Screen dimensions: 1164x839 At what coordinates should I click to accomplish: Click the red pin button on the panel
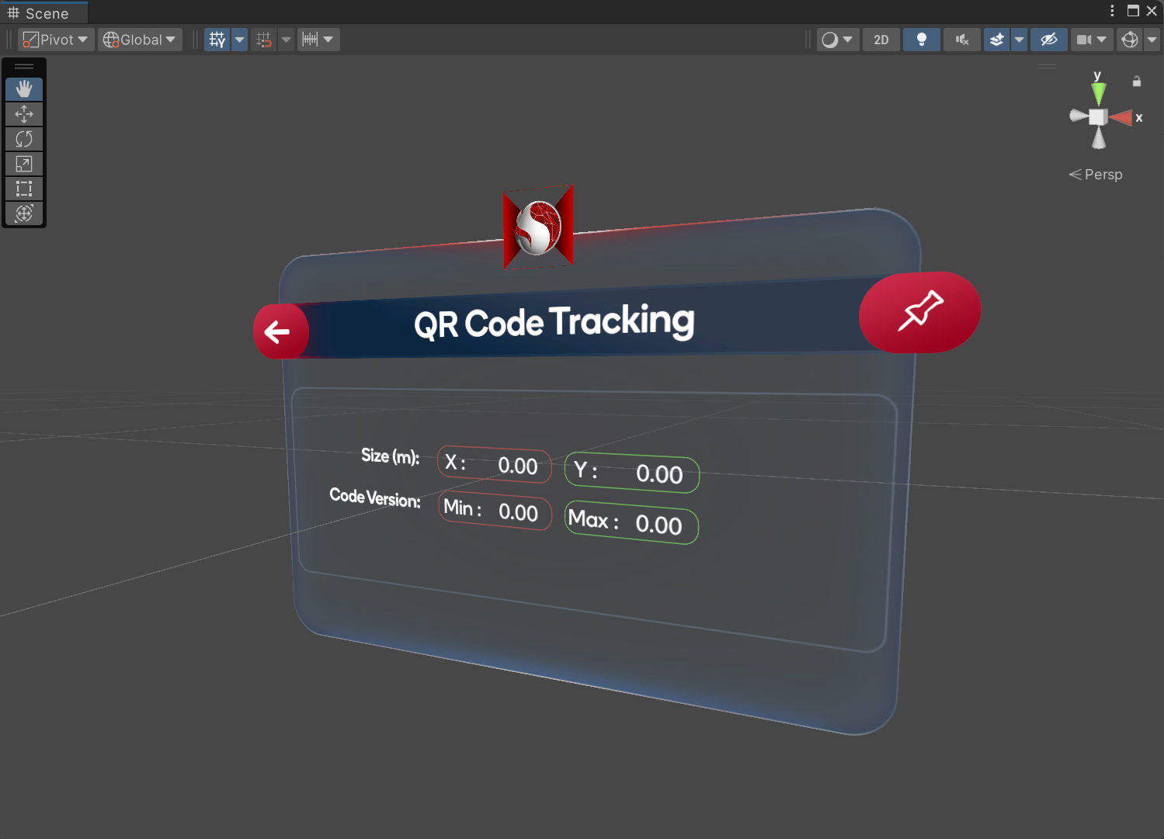point(919,312)
